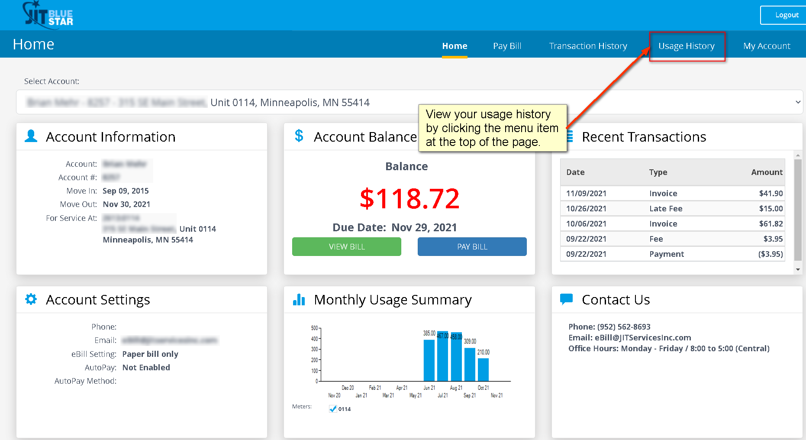Click the Account Balance dollar icon
Image resolution: width=806 pixels, height=440 pixels.
(x=299, y=136)
